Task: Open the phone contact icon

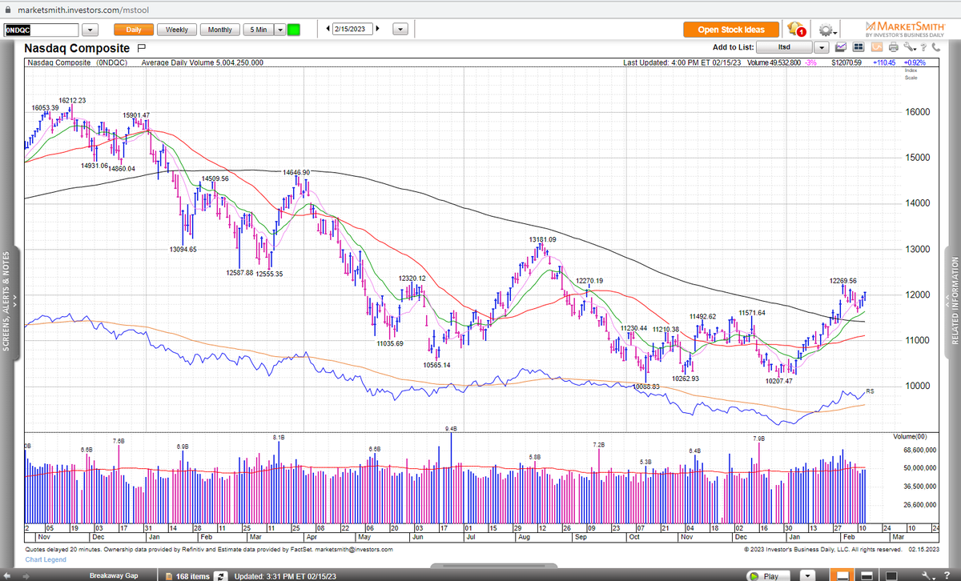Action: 935,47
